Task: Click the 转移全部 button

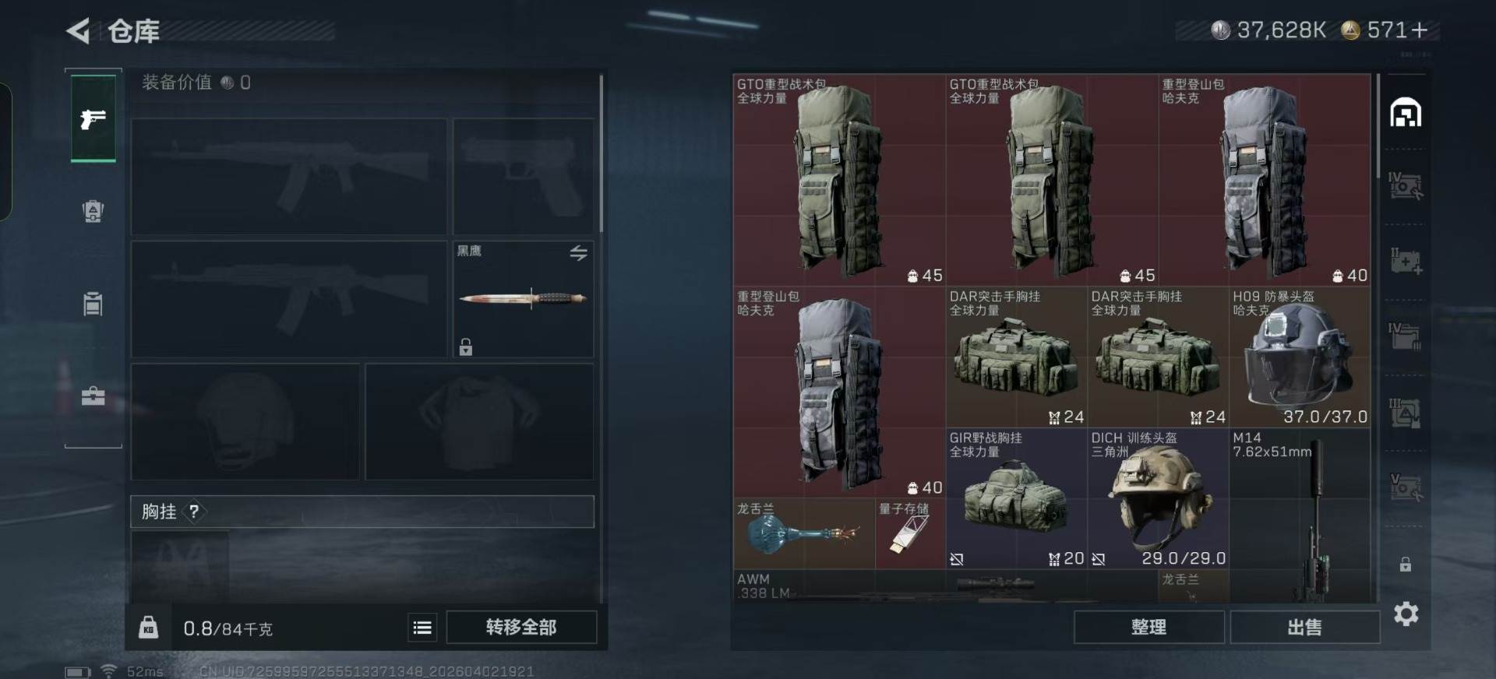Action: pos(521,628)
